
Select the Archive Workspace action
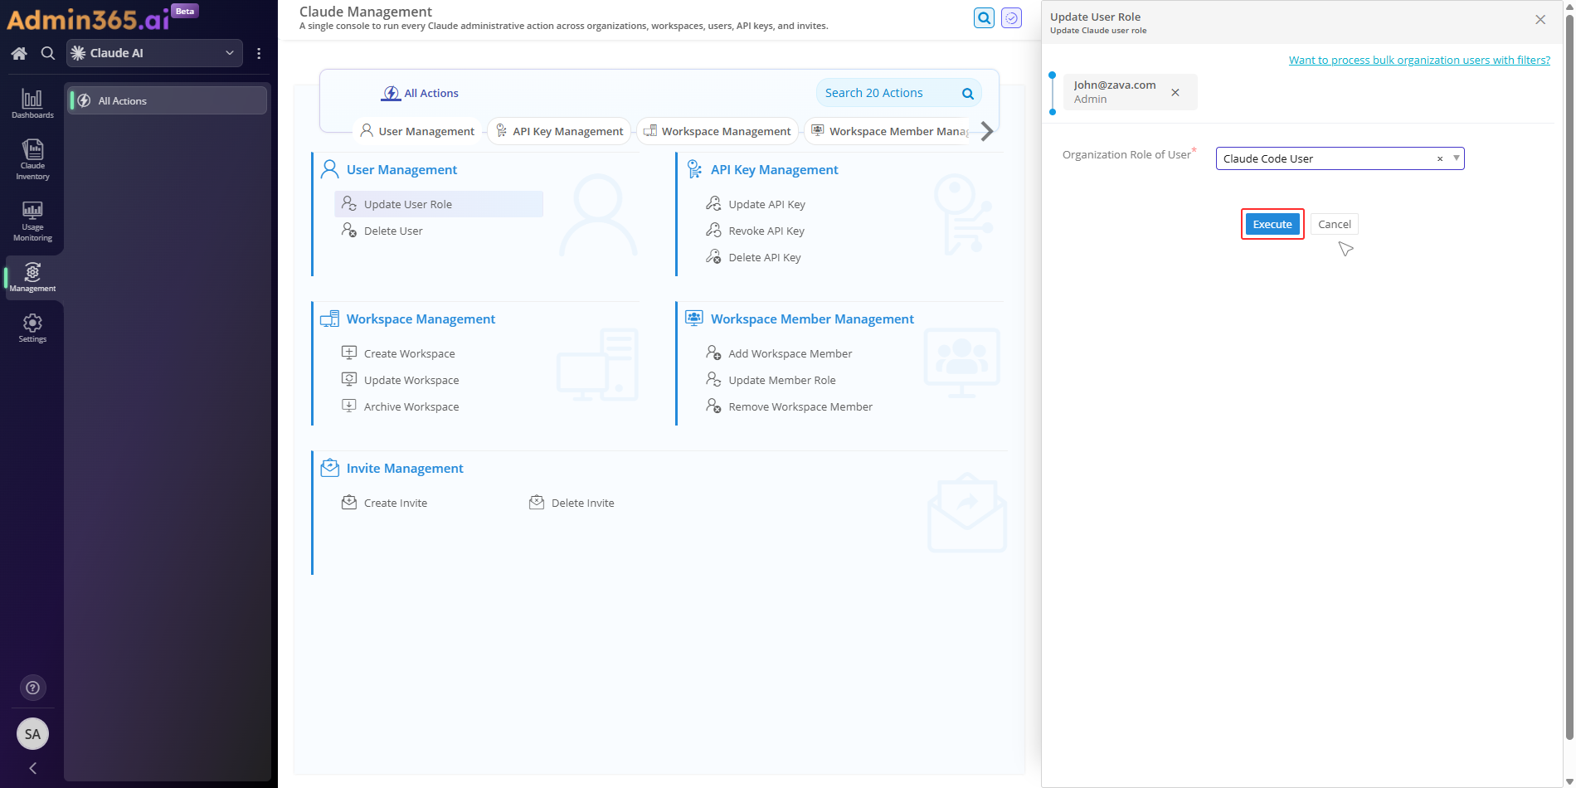click(x=411, y=406)
